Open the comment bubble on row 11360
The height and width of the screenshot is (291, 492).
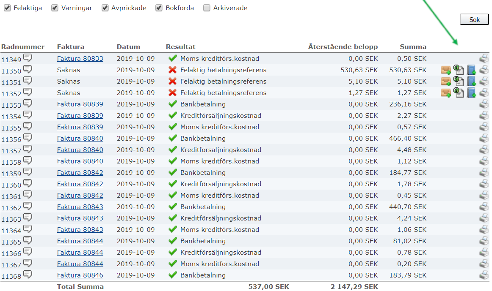(28, 183)
